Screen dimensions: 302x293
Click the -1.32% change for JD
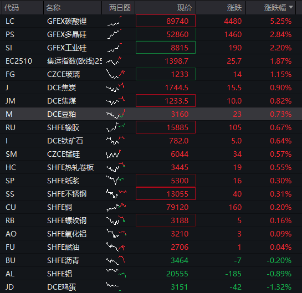(279, 287)
